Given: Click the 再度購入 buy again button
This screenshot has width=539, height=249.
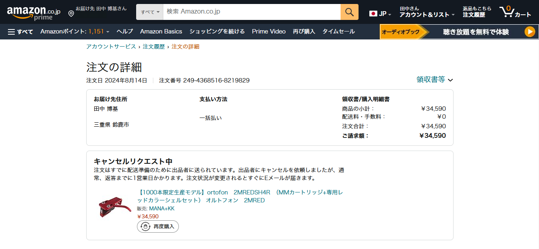Looking at the screenshot, I should pos(158,226).
